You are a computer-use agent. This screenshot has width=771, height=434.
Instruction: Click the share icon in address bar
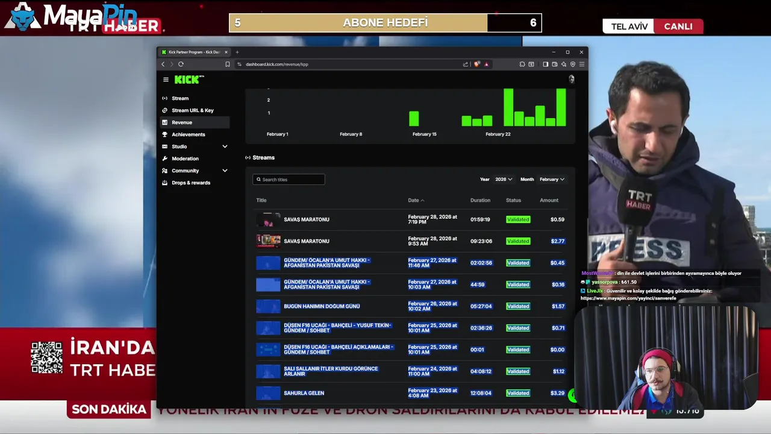click(x=465, y=64)
